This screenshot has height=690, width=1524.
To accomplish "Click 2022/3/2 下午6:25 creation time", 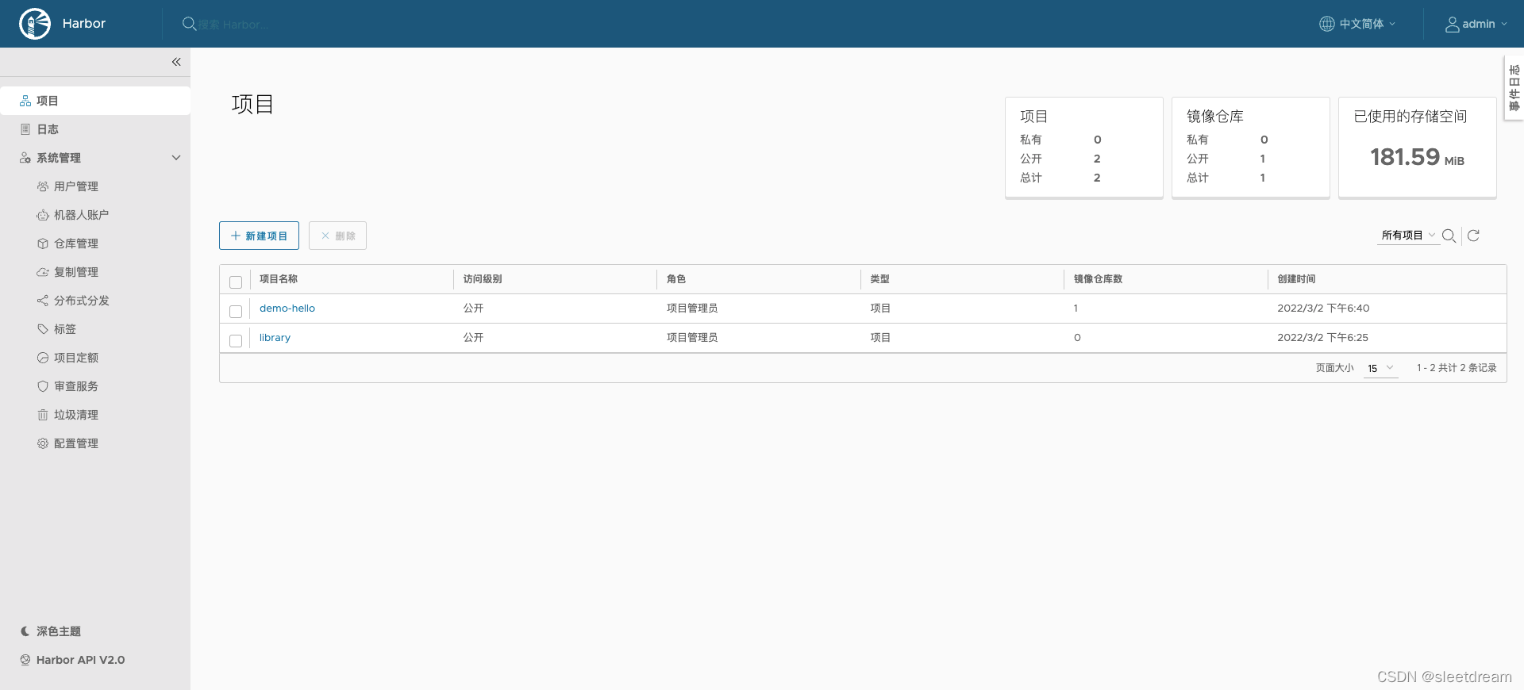I will (1322, 338).
